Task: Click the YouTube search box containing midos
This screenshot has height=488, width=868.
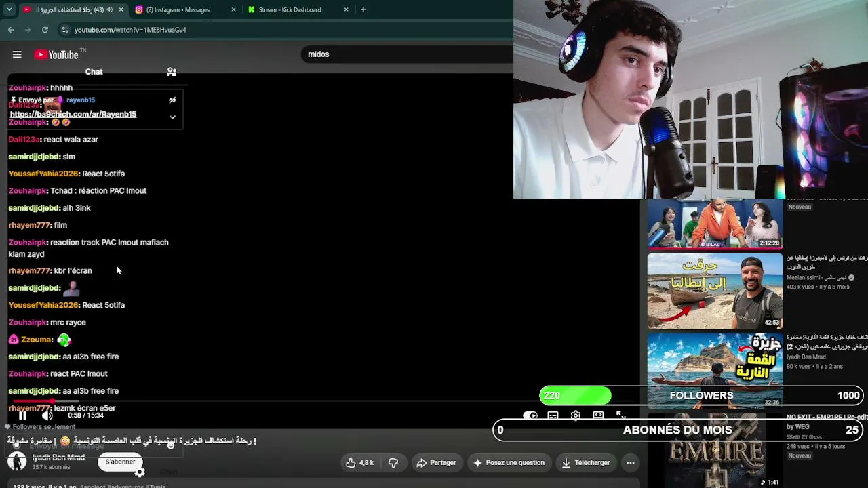Action: [407, 54]
